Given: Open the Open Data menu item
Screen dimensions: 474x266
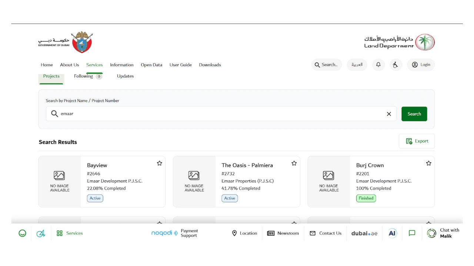Looking at the screenshot, I should [151, 65].
